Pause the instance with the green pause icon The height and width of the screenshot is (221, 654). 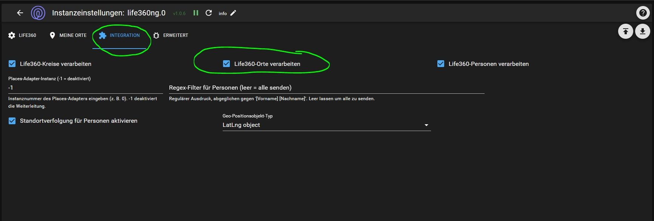(x=196, y=13)
